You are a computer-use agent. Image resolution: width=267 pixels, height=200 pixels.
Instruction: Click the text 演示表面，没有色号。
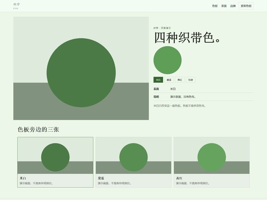coord(183,97)
